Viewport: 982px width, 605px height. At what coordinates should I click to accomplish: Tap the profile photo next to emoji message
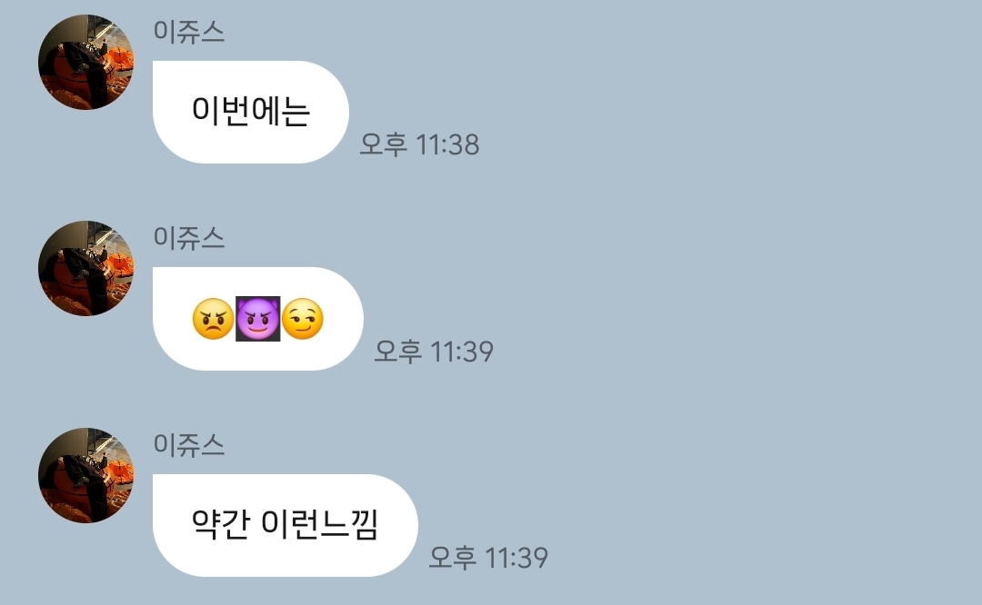[86, 268]
